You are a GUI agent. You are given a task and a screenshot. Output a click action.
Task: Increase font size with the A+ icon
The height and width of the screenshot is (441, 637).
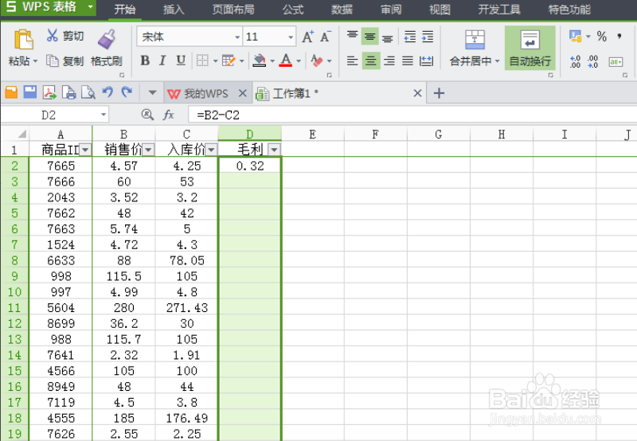pyautogui.click(x=308, y=37)
